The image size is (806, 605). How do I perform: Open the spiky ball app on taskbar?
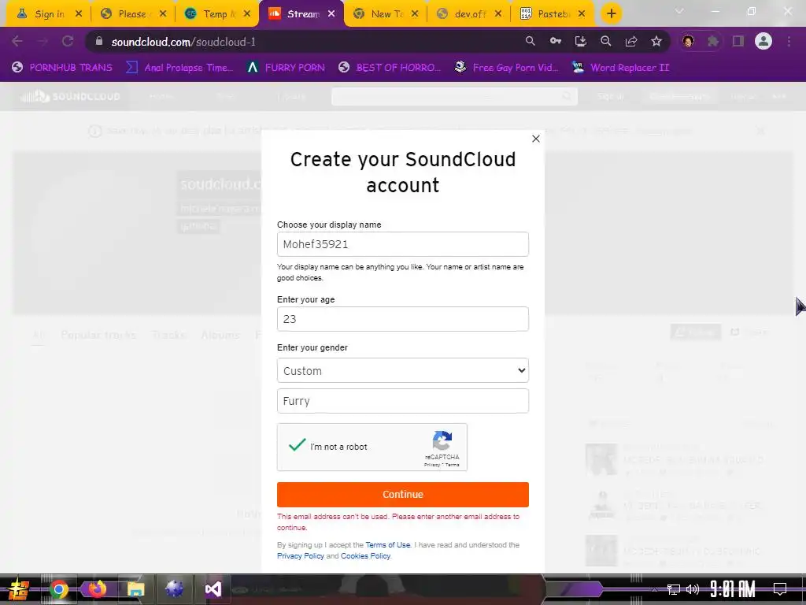174,589
